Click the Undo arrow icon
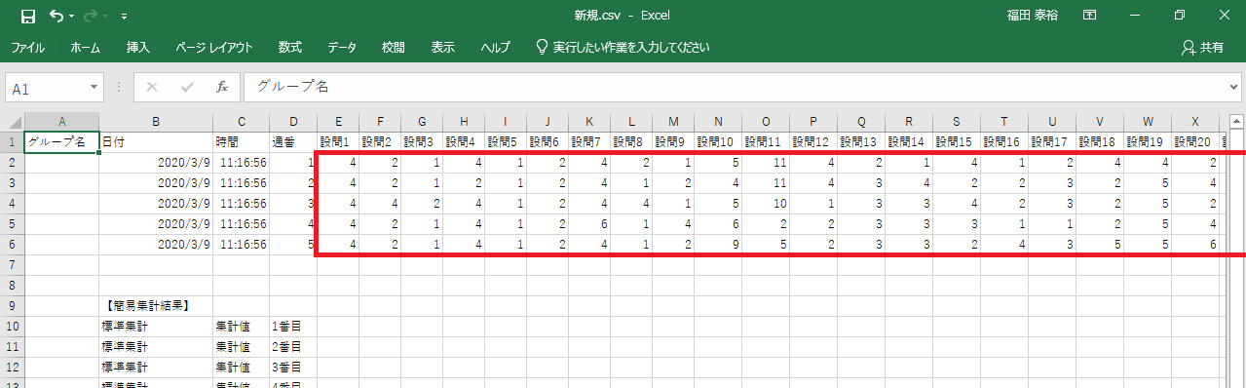This screenshot has width=1246, height=388. [56, 17]
